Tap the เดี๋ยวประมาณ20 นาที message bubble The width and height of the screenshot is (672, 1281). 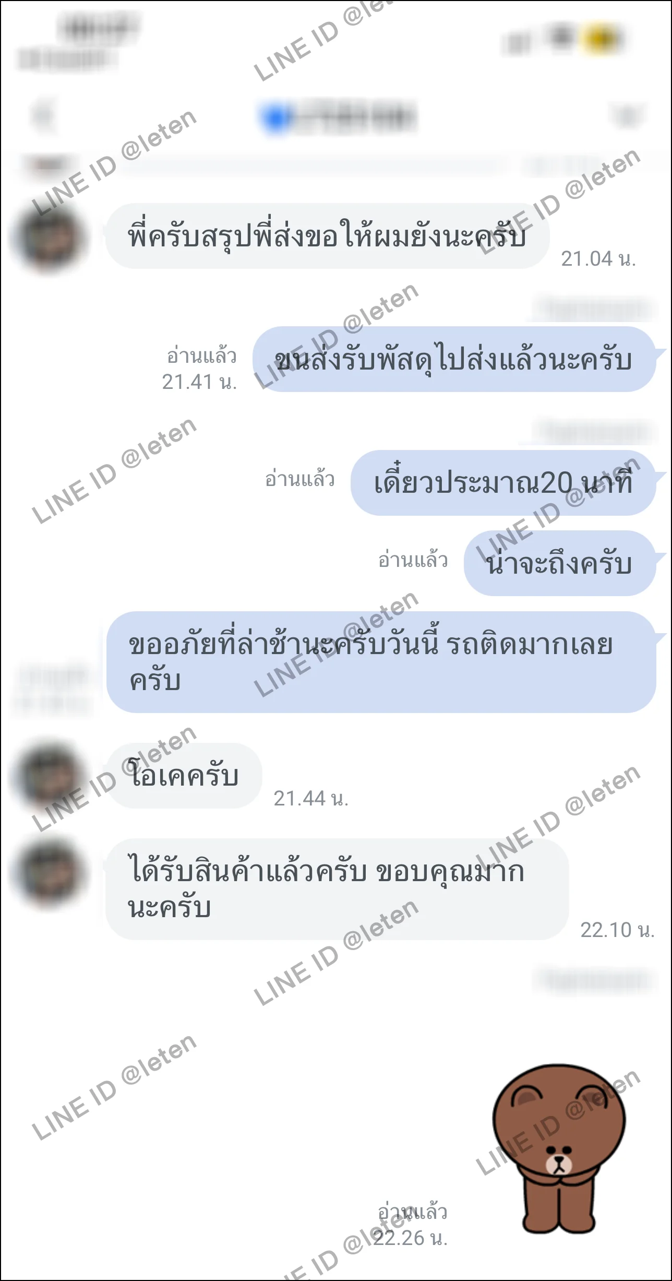click(x=503, y=483)
